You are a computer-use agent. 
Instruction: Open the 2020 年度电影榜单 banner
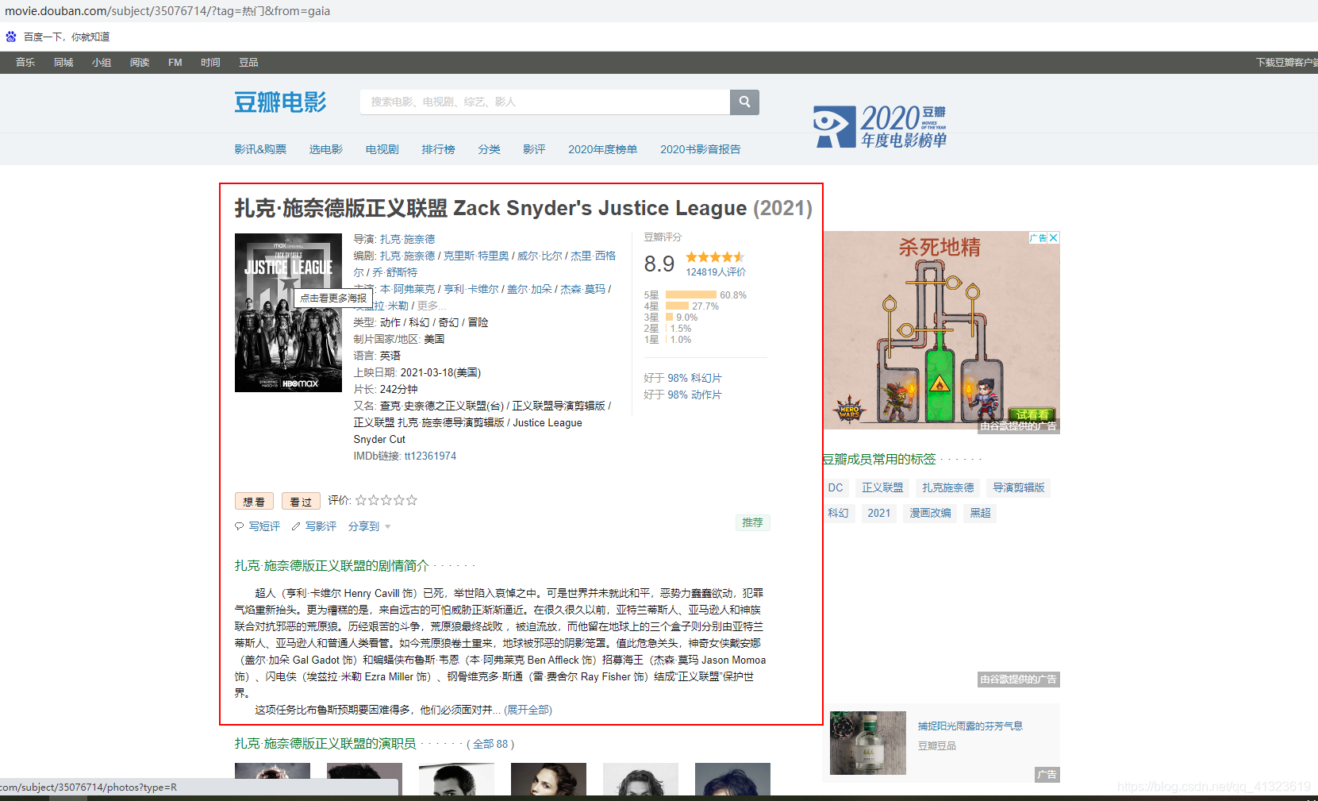pyautogui.click(x=880, y=126)
